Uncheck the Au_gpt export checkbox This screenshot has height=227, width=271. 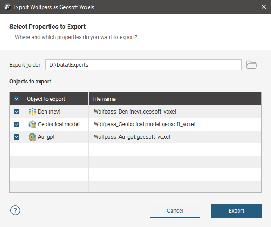17,137
